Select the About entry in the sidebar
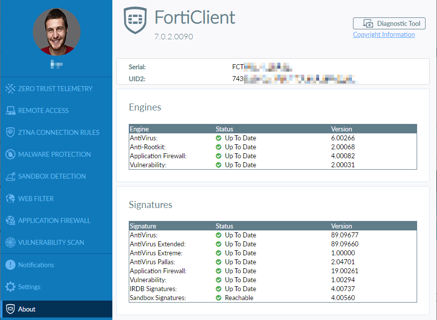The width and height of the screenshot is (437, 320). point(27,309)
